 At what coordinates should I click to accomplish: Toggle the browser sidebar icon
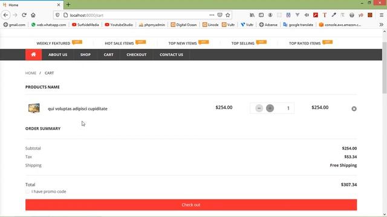coord(261,15)
